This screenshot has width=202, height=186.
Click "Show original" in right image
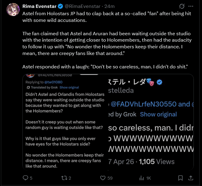point(158,114)
